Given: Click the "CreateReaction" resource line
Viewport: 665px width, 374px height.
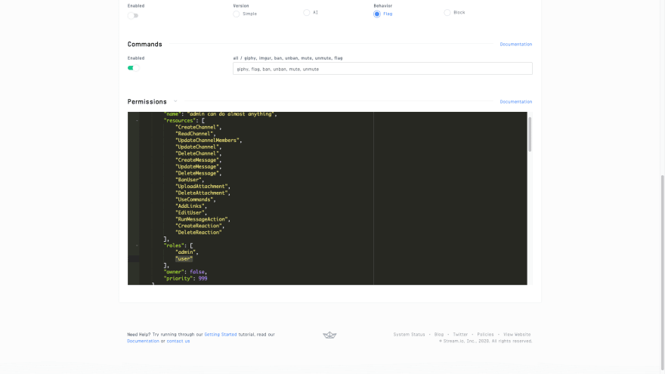Looking at the screenshot, I should tap(199, 226).
